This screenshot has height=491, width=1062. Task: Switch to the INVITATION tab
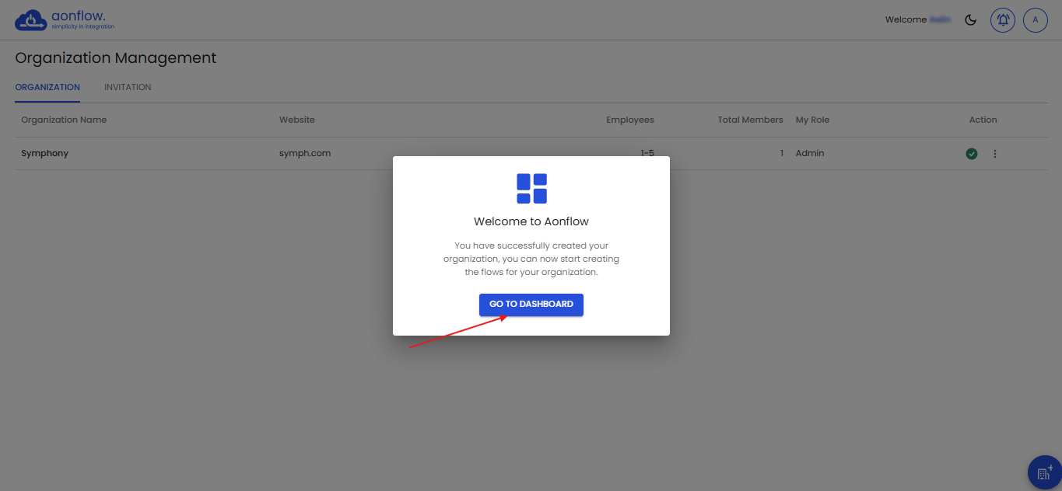(x=128, y=87)
